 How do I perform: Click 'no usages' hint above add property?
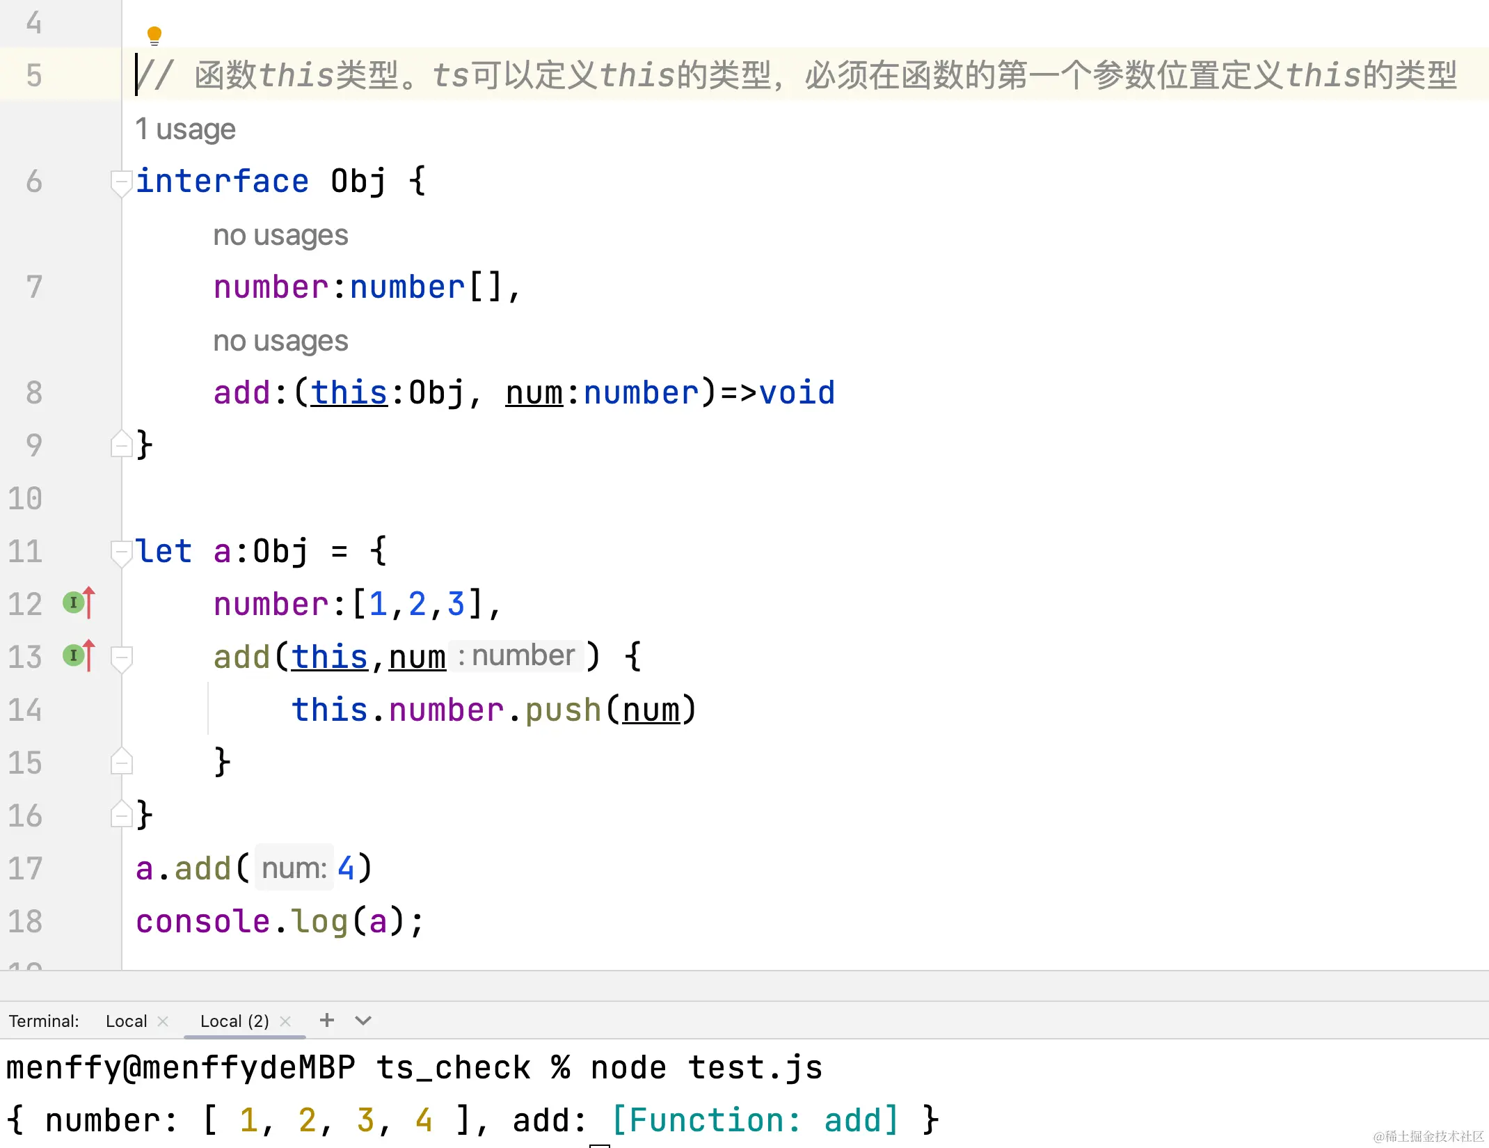tap(280, 341)
